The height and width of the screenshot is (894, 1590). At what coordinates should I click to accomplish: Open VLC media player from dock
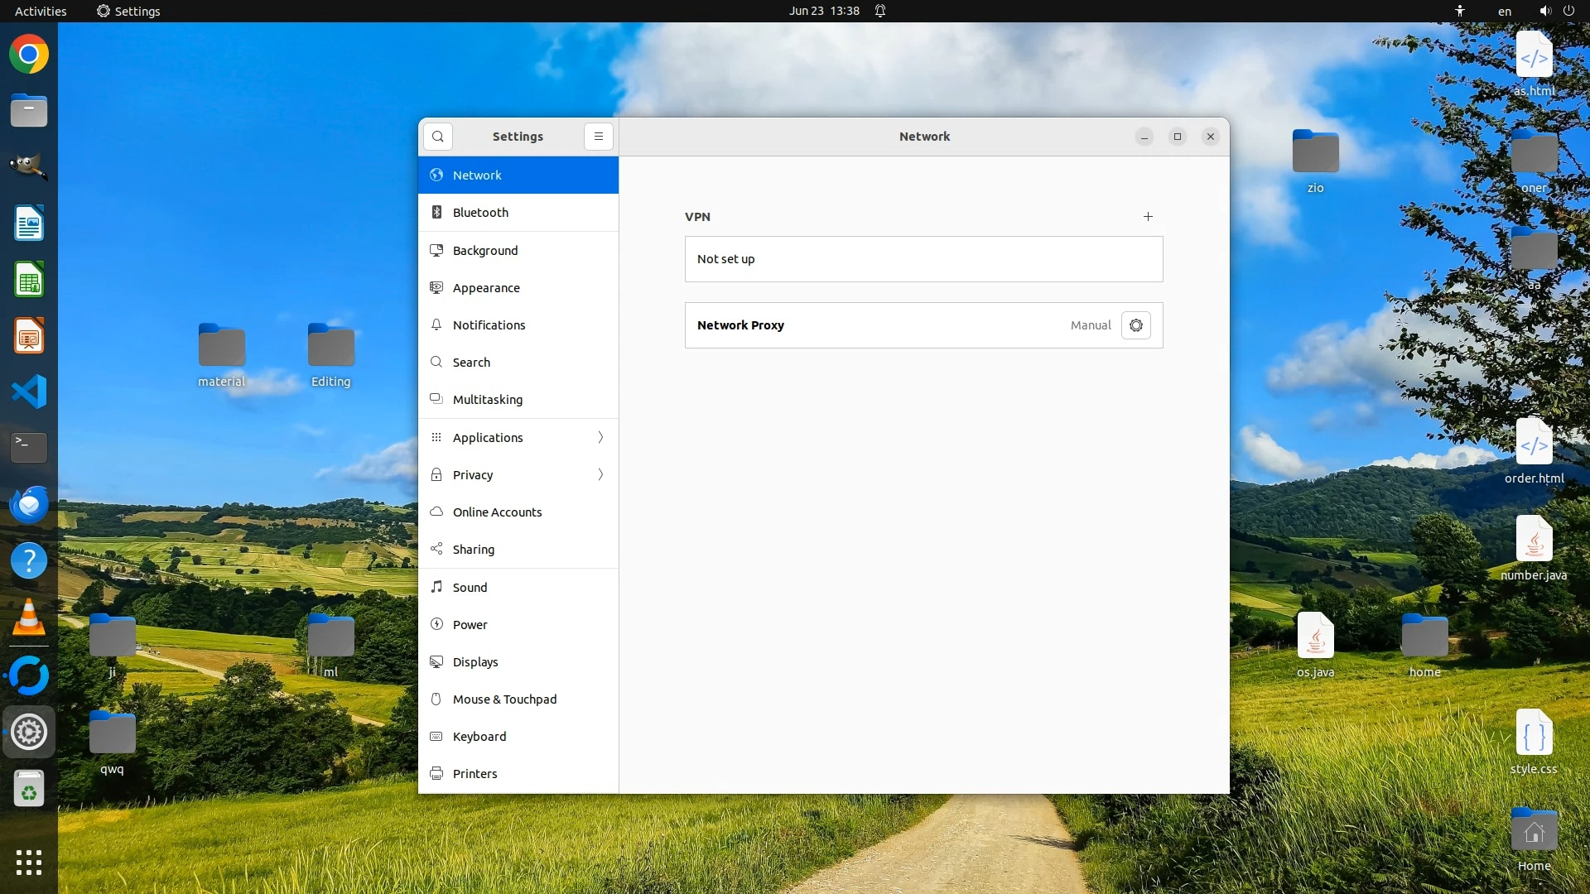click(29, 618)
